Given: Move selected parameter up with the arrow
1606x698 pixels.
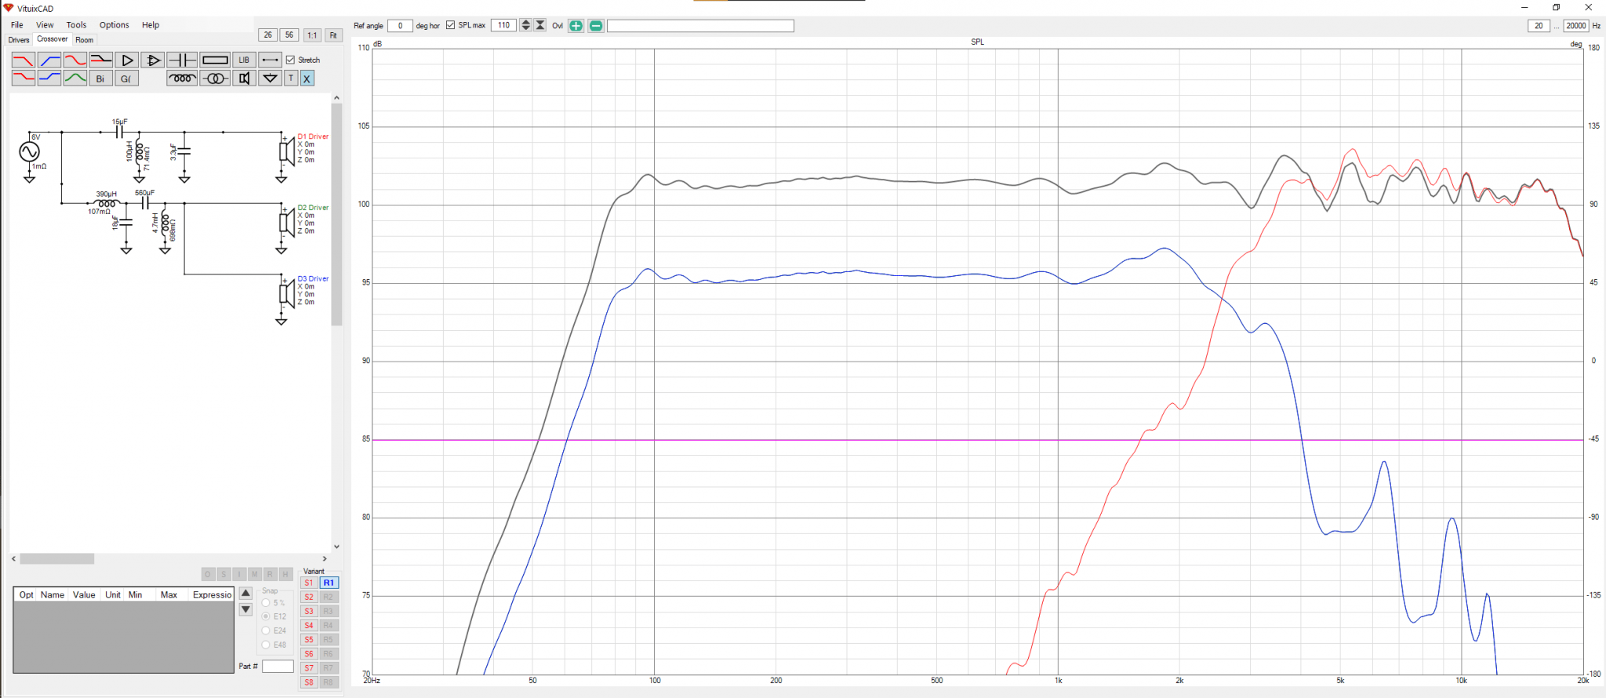Looking at the screenshot, I should pyautogui.click(x=245, y=593).
